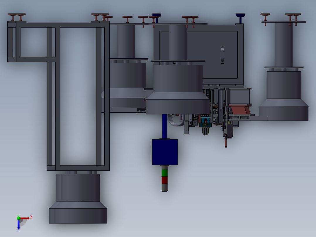The width and height of the screenshot is (316, 237).
Task: Select the green segment of the signal tower
Action: 165,173
